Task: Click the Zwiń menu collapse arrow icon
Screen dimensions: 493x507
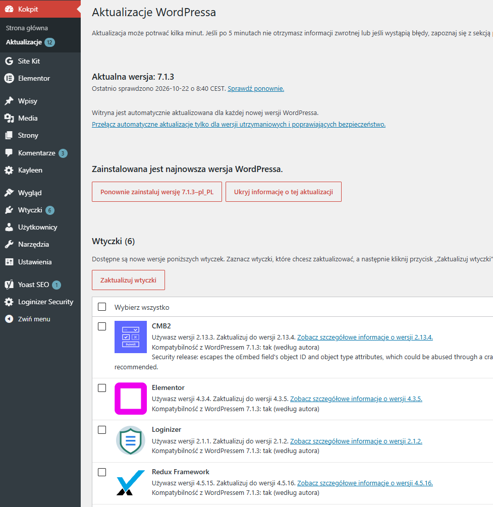Action: pos(9,319)
